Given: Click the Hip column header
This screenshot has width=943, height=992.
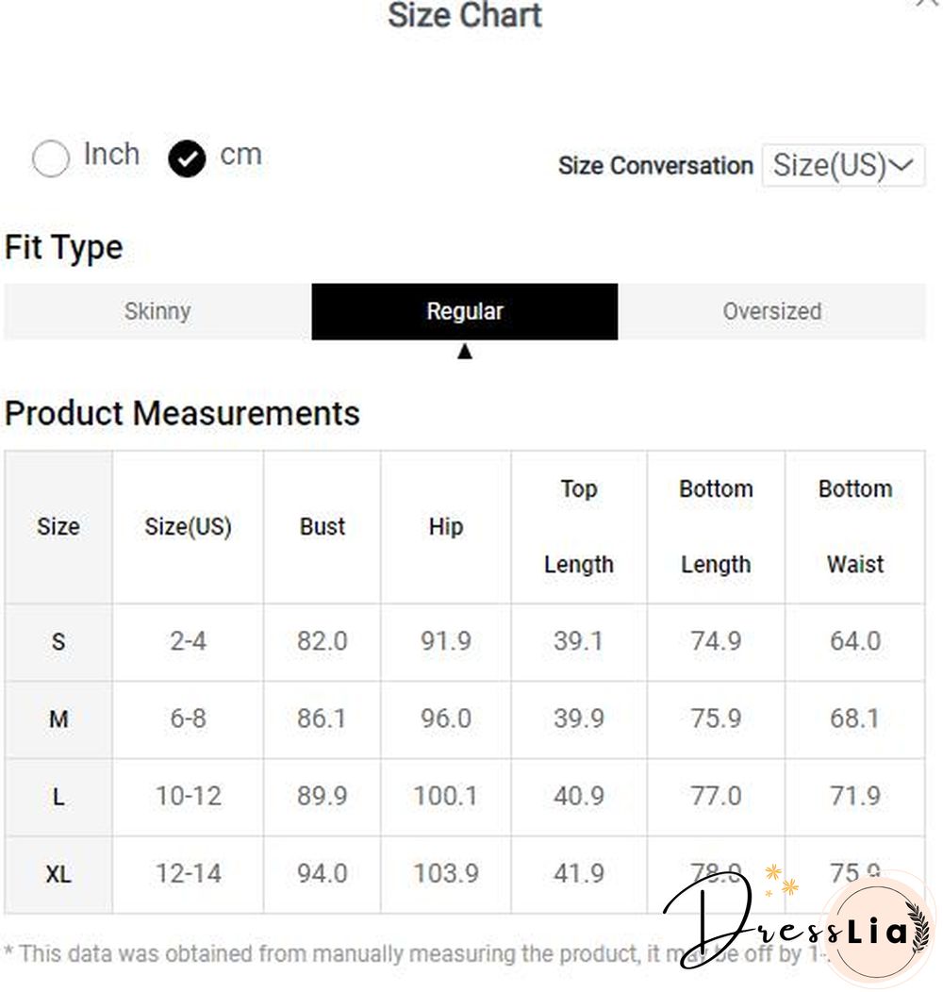Looking at the screenshot, I should tap(445, 526).
